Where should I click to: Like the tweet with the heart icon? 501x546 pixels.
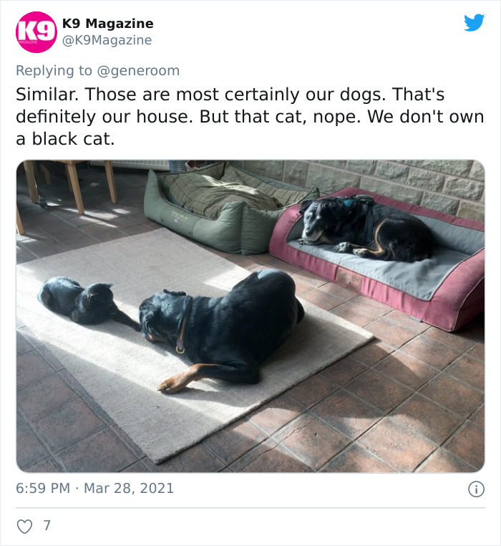(25, 526)
